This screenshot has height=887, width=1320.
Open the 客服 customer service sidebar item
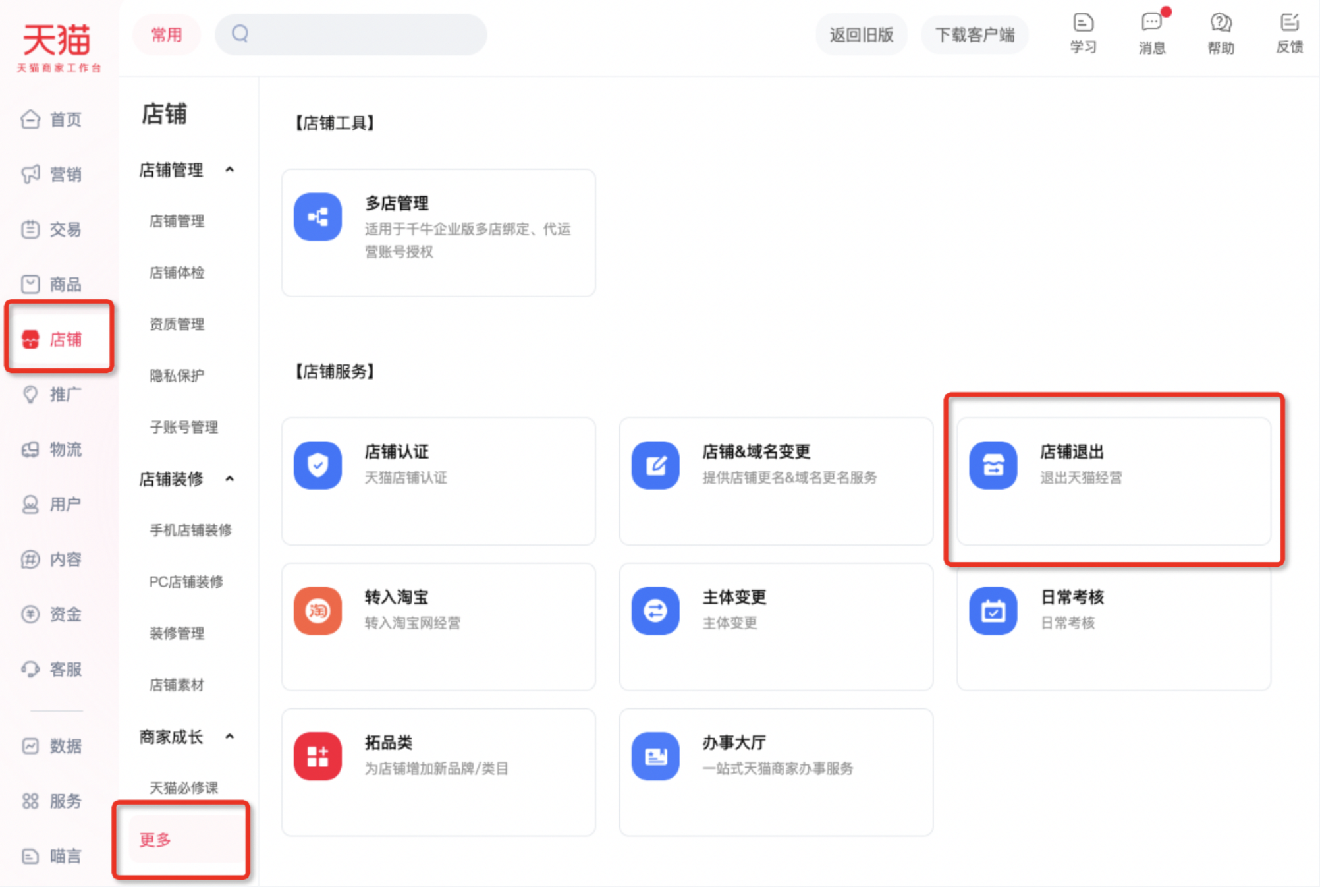(x=51, y=669)
